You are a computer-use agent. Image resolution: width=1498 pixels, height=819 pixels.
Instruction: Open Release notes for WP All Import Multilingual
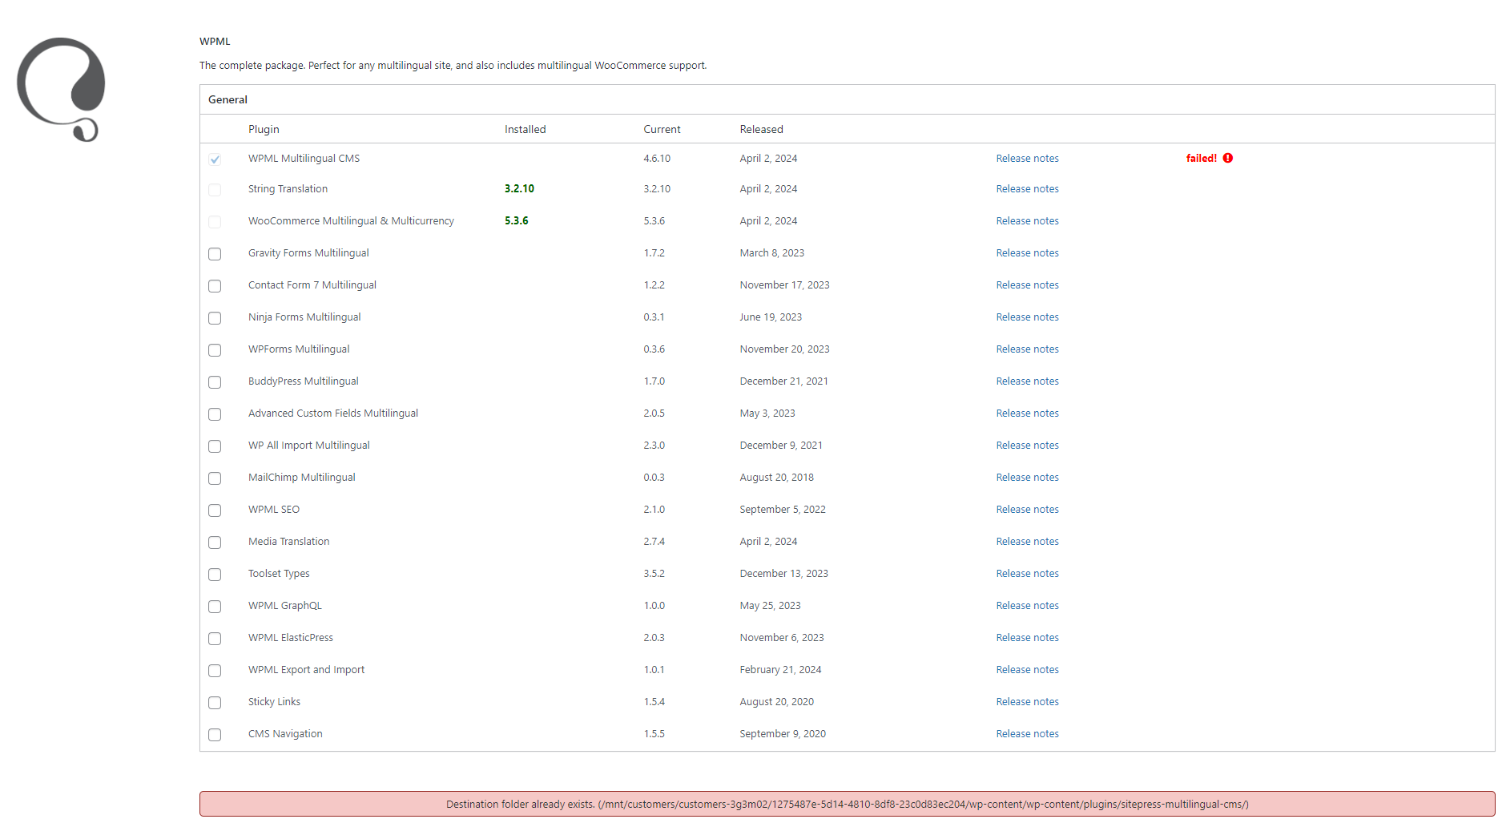coord(1027,446)
